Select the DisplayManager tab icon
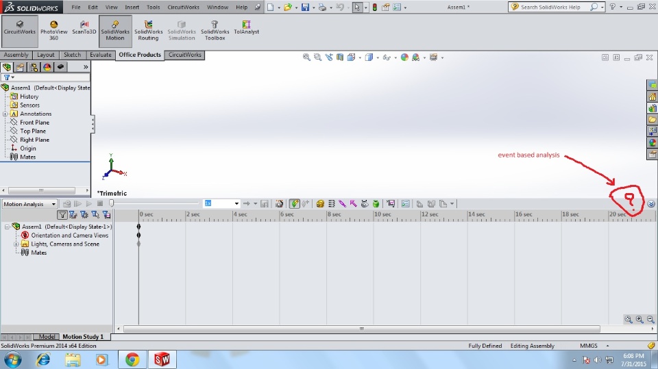This screenshot has height=369, width=658. point(47,67)
